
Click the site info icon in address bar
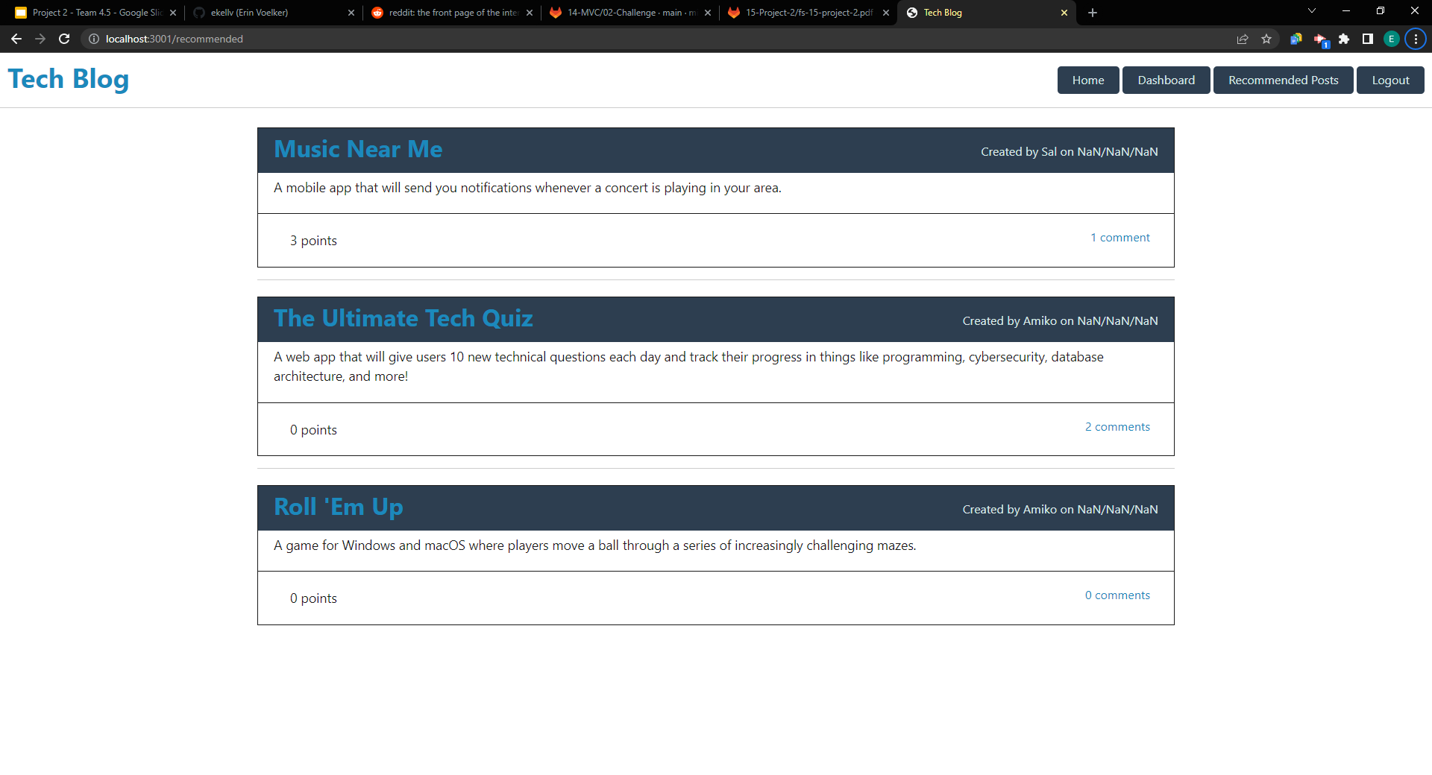(92, 39)
